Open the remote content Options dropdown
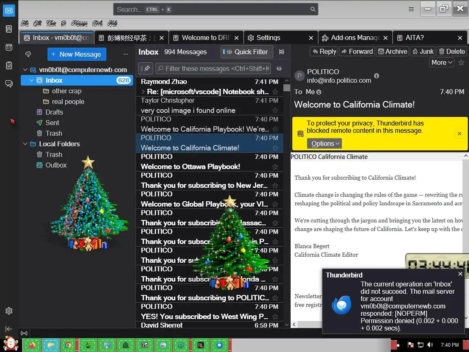Screen dimensions: 469x352 tap(324, 144)
